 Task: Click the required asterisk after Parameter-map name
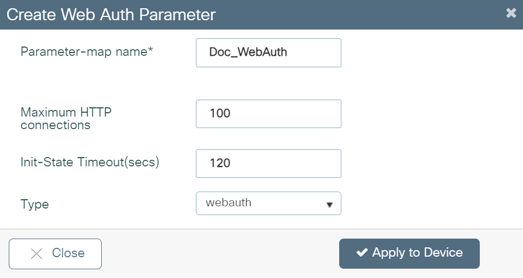pyautogui.click(x=150, y=50)
